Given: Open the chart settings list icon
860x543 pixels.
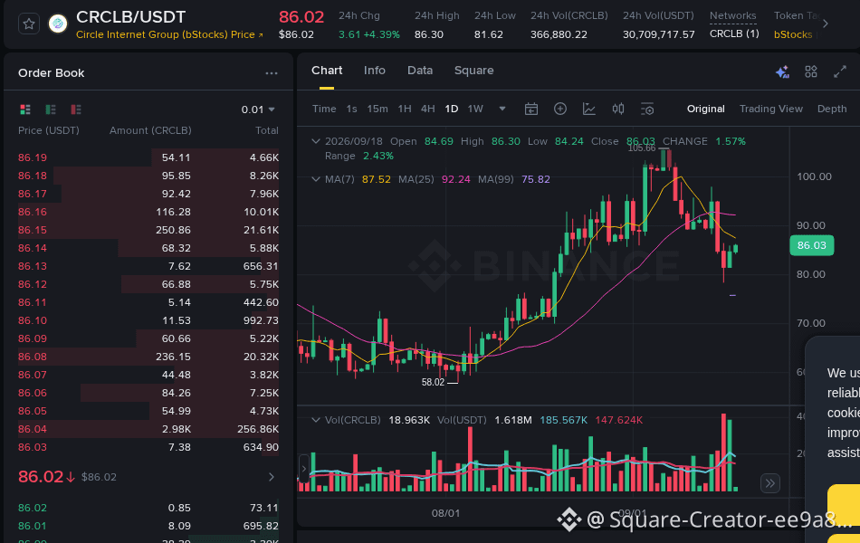Looking at the screenshot, I should click(647, 109).
